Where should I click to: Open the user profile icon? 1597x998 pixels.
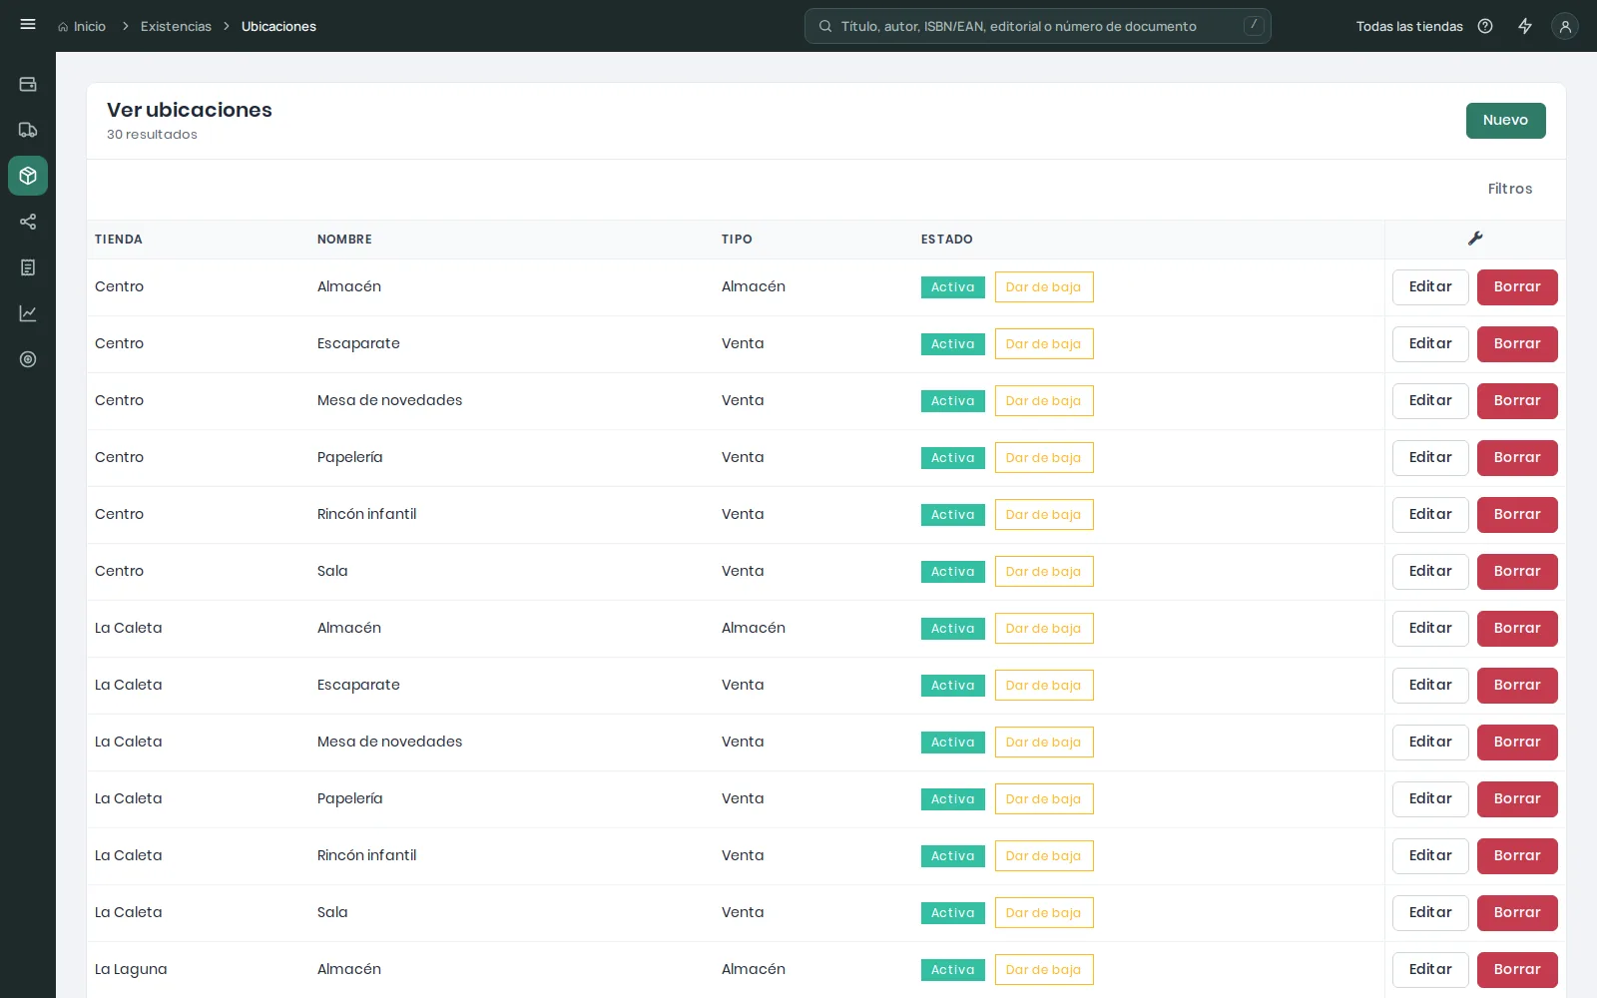[x=1565, y=26]
